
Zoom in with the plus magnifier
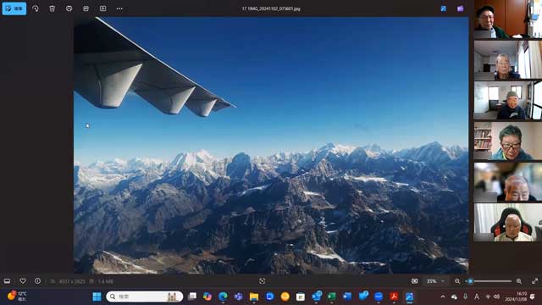click(519, 281)
